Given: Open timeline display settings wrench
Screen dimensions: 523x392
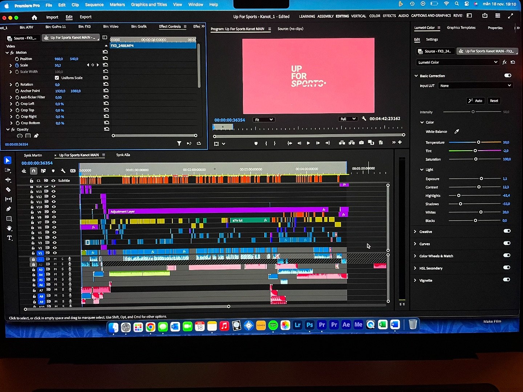Looking at the screenshot, I should (x=63, y=171).
